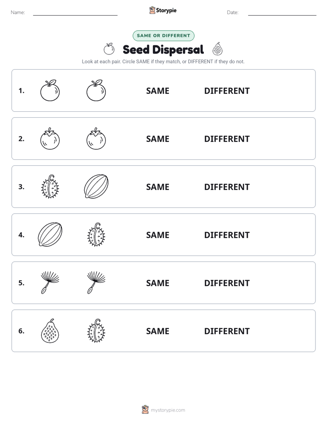Choose SAME for row 2
327x423 pixels.
click(x=158, y=139)
